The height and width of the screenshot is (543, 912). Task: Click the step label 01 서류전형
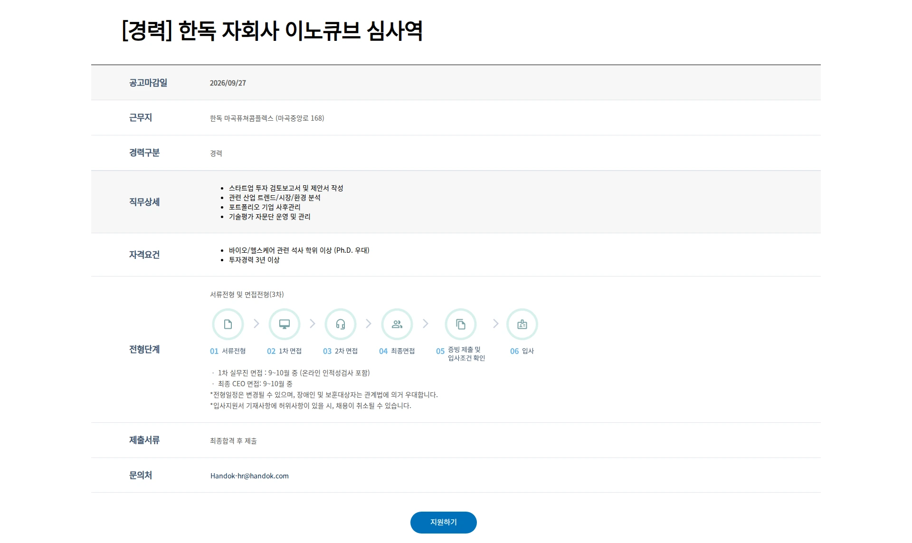click(x=228, y=351)
